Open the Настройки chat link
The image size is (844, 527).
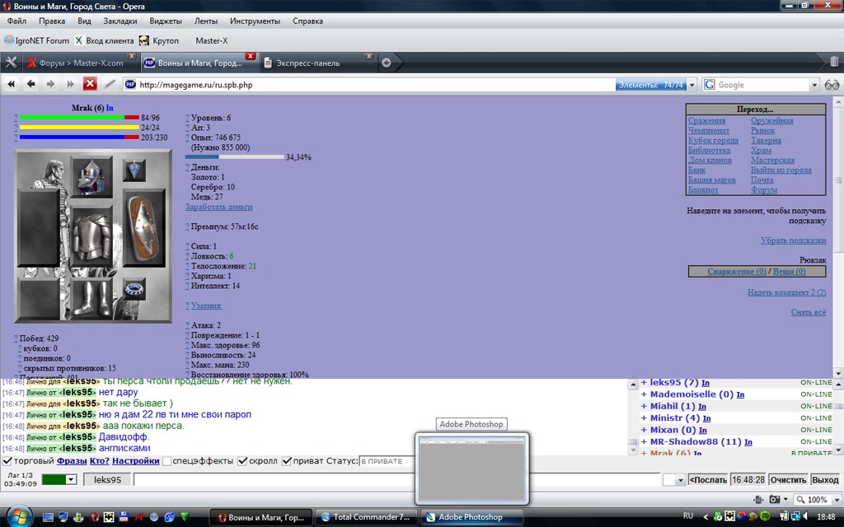(136, 461)
